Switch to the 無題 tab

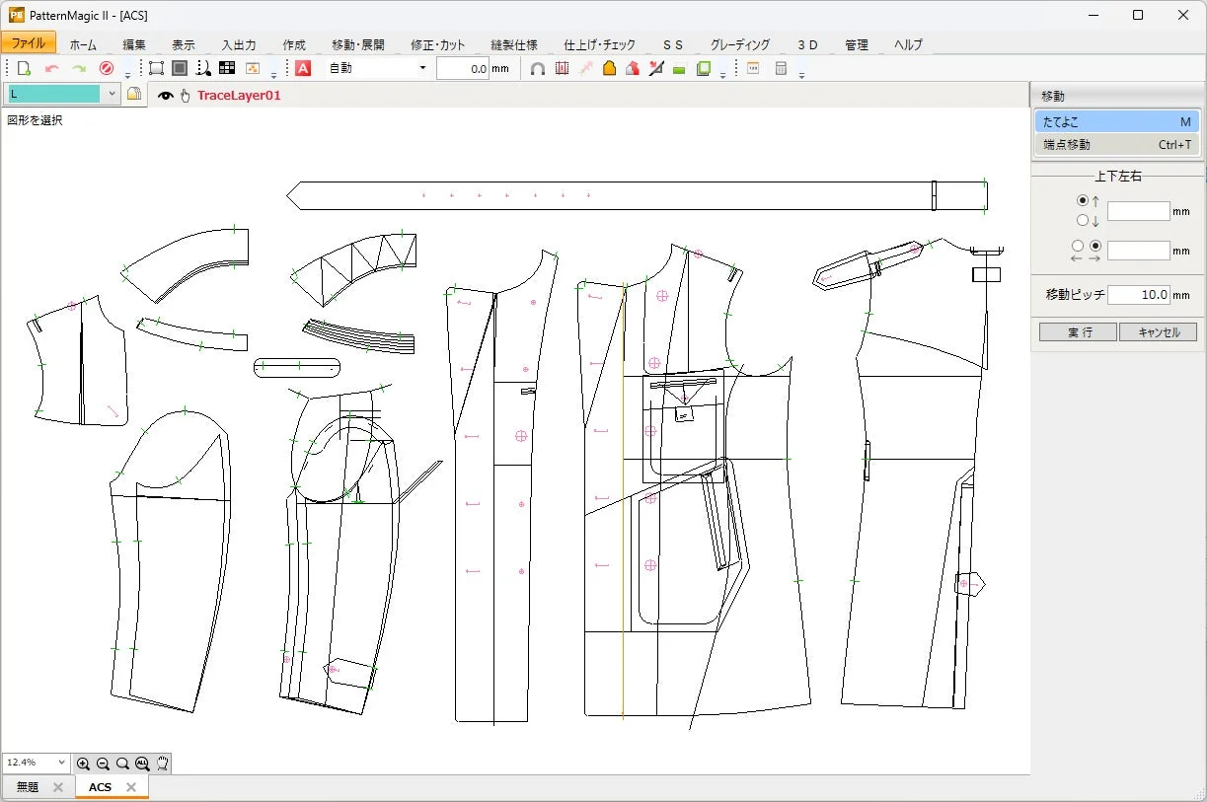click(30, 786)
